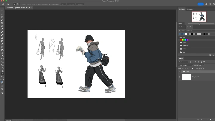Select the Dodge tool
This screenshot has height=121, width=215.
[x=2, y=56]
